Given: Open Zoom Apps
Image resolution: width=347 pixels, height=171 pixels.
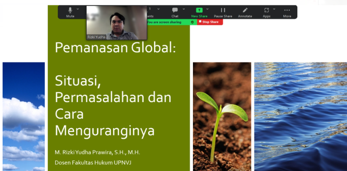Looking at the screenshot, I should coord(267,12).
